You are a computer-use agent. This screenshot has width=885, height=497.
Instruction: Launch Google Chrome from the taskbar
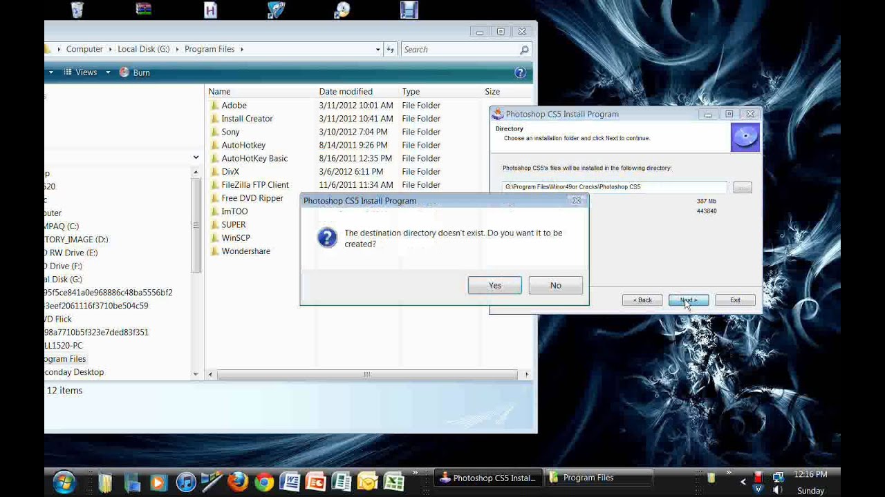(x=263, y=481)
